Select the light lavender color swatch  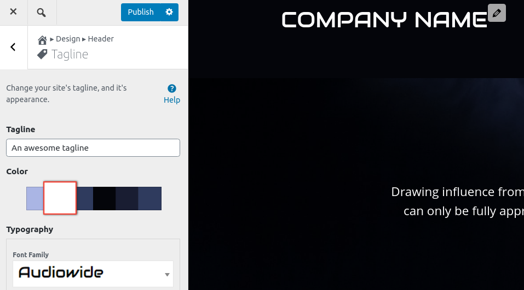pyautogui.click(x=34, y=199)
